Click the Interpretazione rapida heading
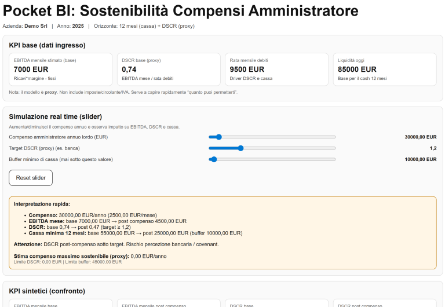The image size is (445, 307). pyautogui.click(x=42, y=204)
